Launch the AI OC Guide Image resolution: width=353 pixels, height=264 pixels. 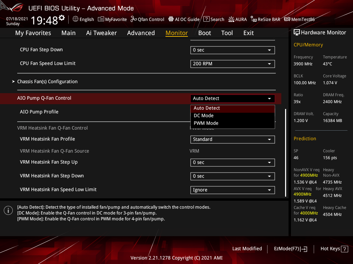coord(184,19)
